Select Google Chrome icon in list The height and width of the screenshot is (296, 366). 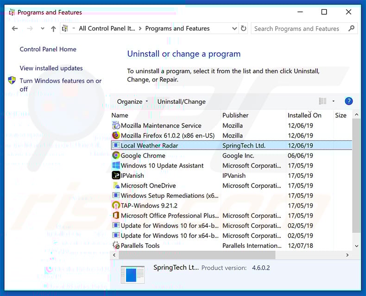116,156
